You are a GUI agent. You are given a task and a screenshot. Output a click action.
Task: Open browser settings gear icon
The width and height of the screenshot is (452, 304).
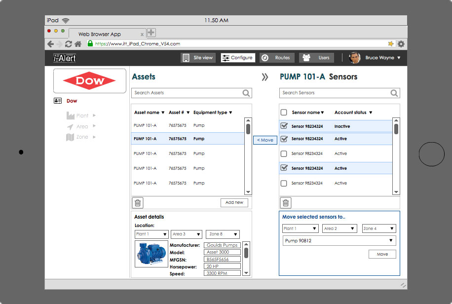click(x=401, y=44)
